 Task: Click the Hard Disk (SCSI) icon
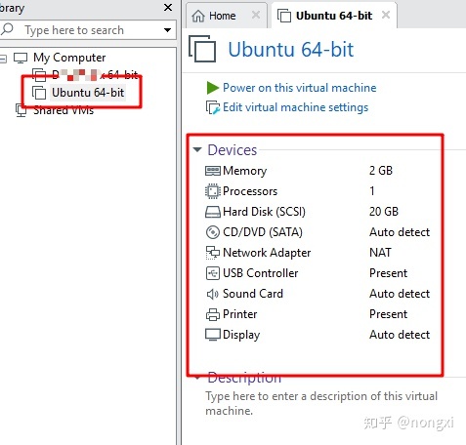tap(213, 212)
